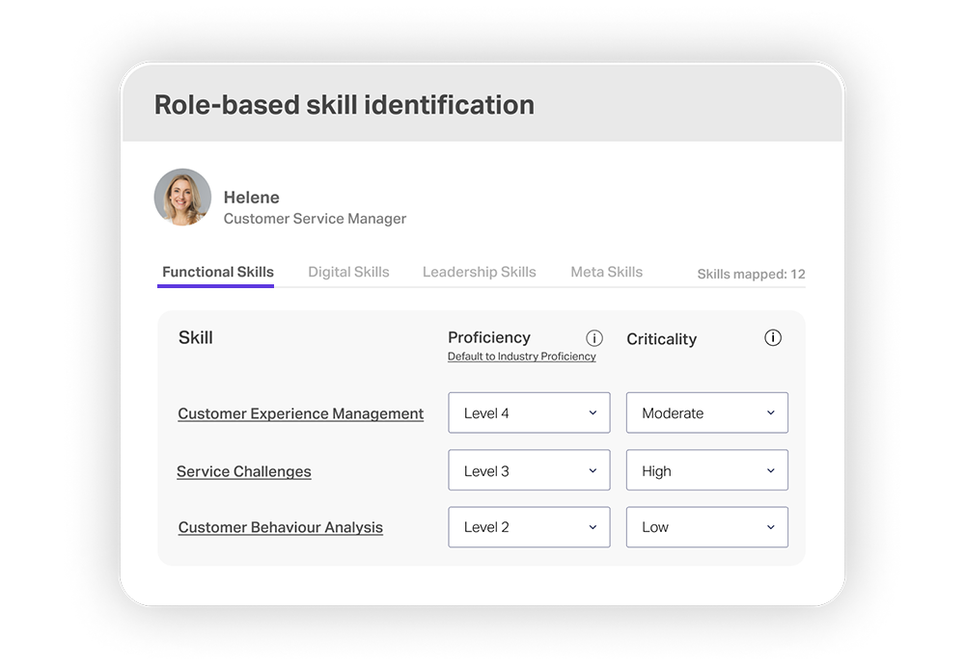Click Helene's profile photo

pos(182,197)
